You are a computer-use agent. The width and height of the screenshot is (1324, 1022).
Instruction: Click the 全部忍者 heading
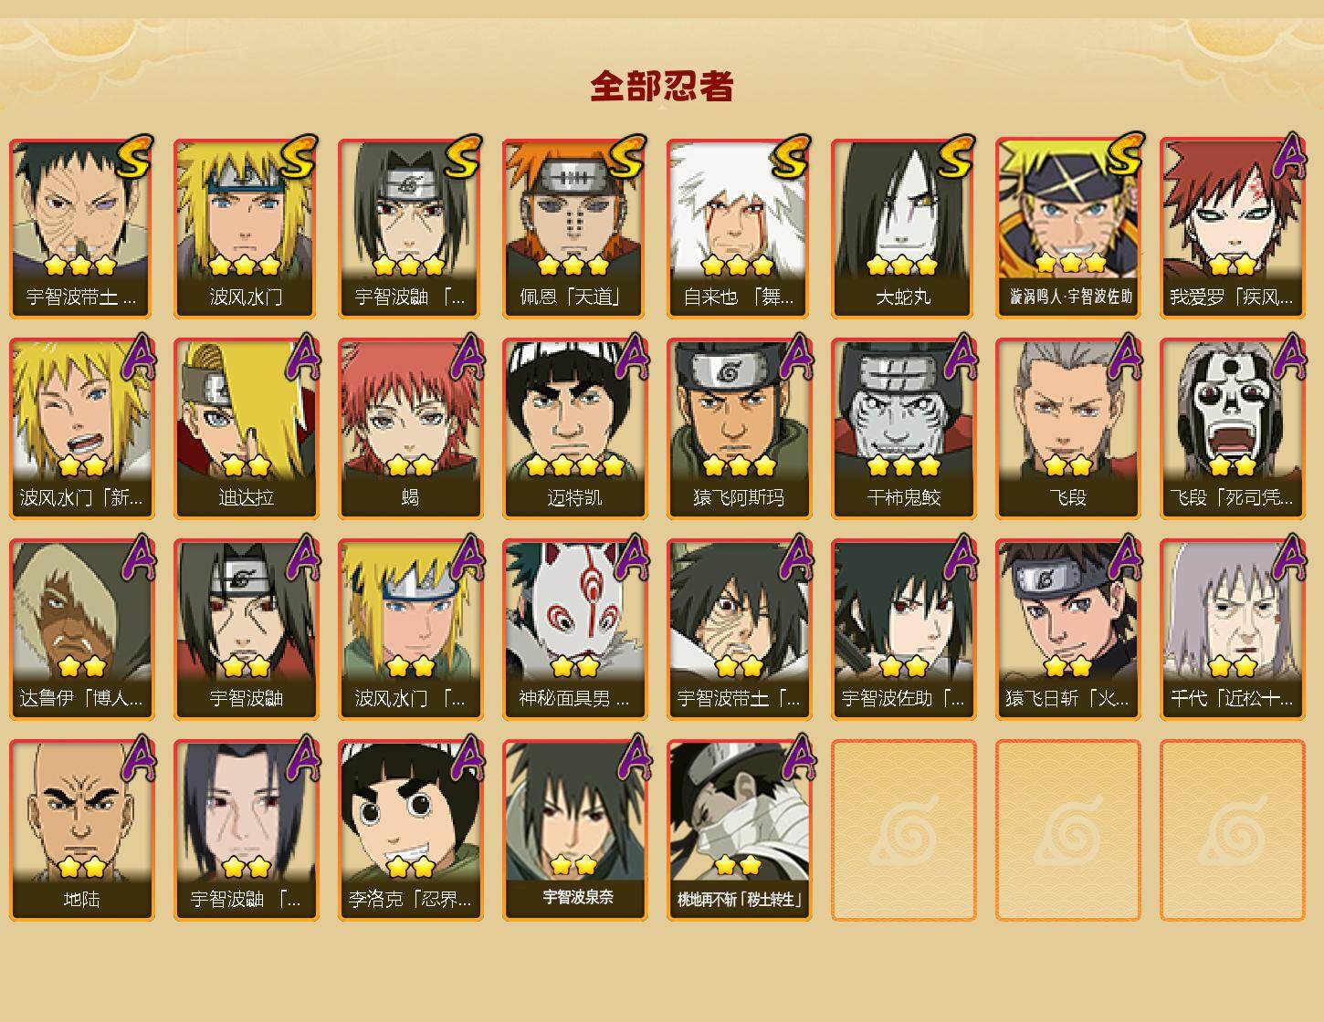click(x=662, y=87)
